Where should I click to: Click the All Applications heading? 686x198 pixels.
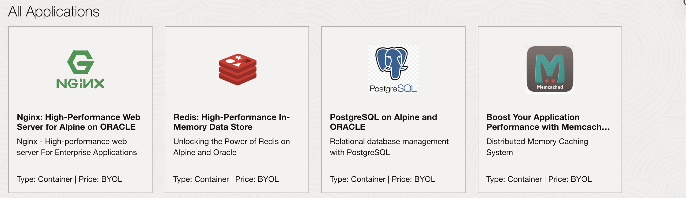[x=54, y=12]
